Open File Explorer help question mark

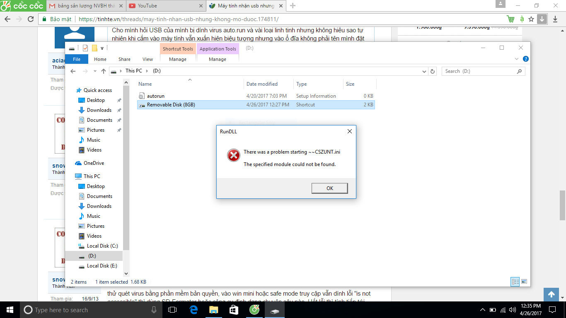[x=526, y=59]
